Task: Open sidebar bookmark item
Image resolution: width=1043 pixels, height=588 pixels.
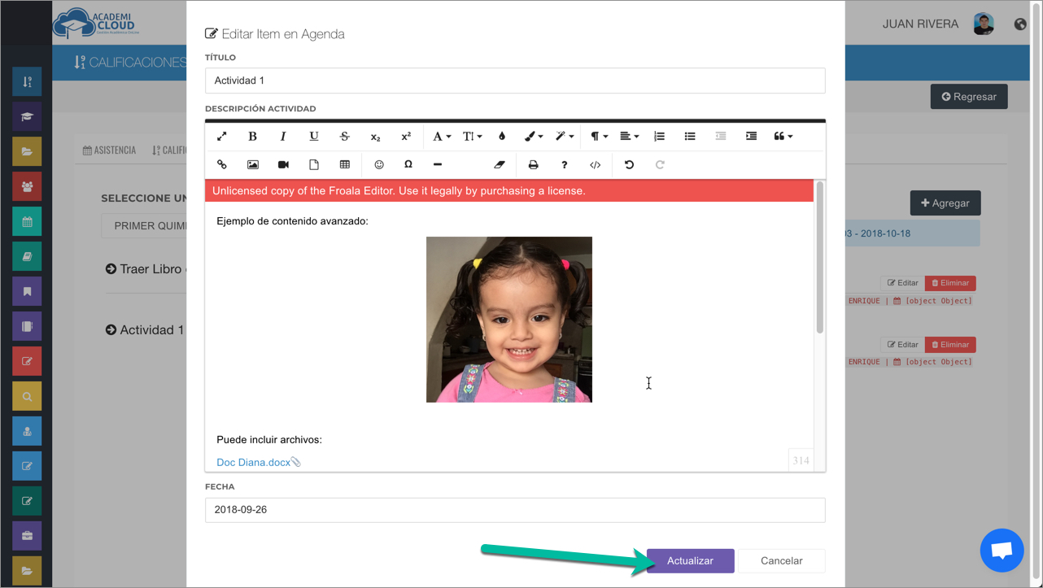Action: point(27,292)
